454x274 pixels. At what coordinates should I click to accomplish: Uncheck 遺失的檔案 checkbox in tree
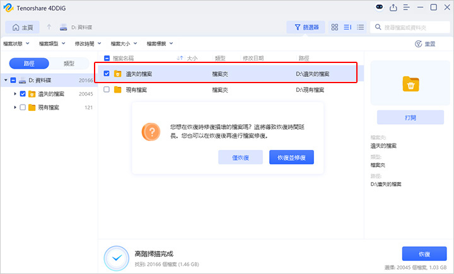coord(23,94)
